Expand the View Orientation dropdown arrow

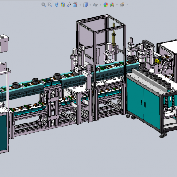pyautogui.click(x=80, y=5)
